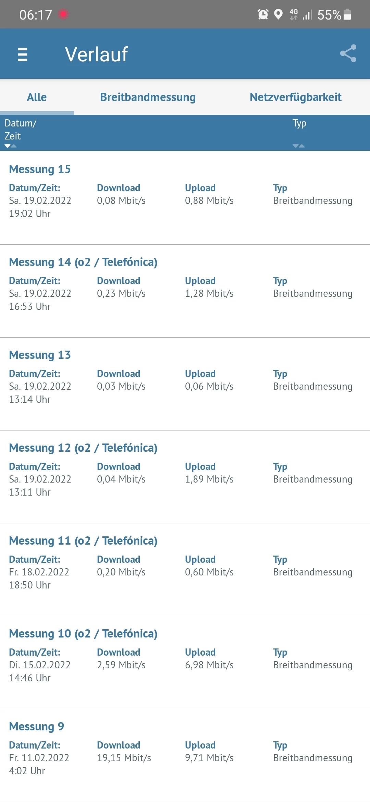Tap the red recording dot indicator
This screenshot has width=370, height=802.
(x=63, y=14)
